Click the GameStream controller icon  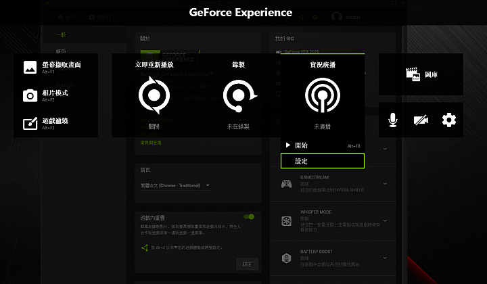click(286, 184)
